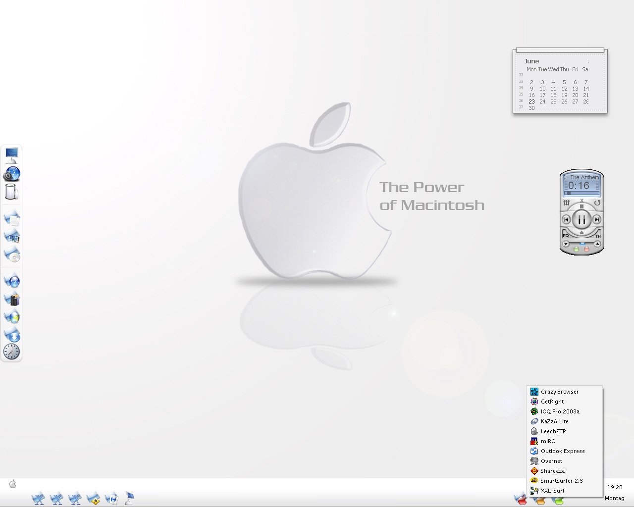
Task: Click the Montag day label in taskbar
Action: pos(615,498)
